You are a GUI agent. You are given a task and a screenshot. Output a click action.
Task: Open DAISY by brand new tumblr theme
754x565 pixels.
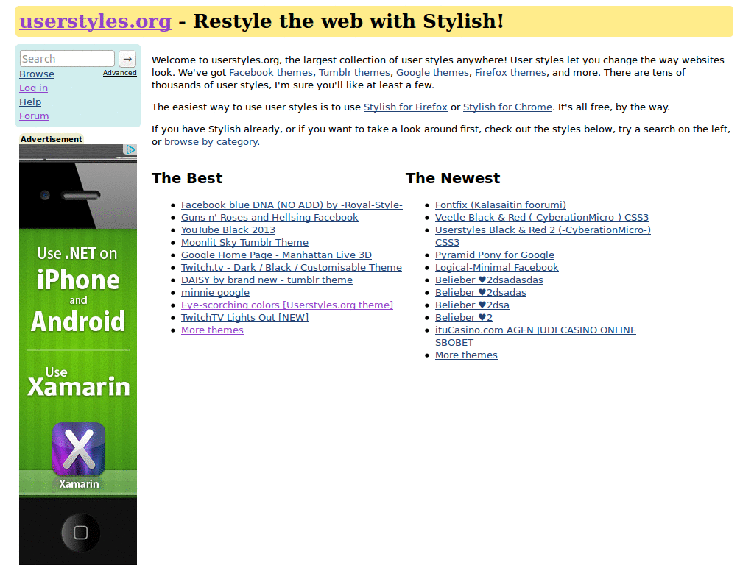[x=267, y=280]
